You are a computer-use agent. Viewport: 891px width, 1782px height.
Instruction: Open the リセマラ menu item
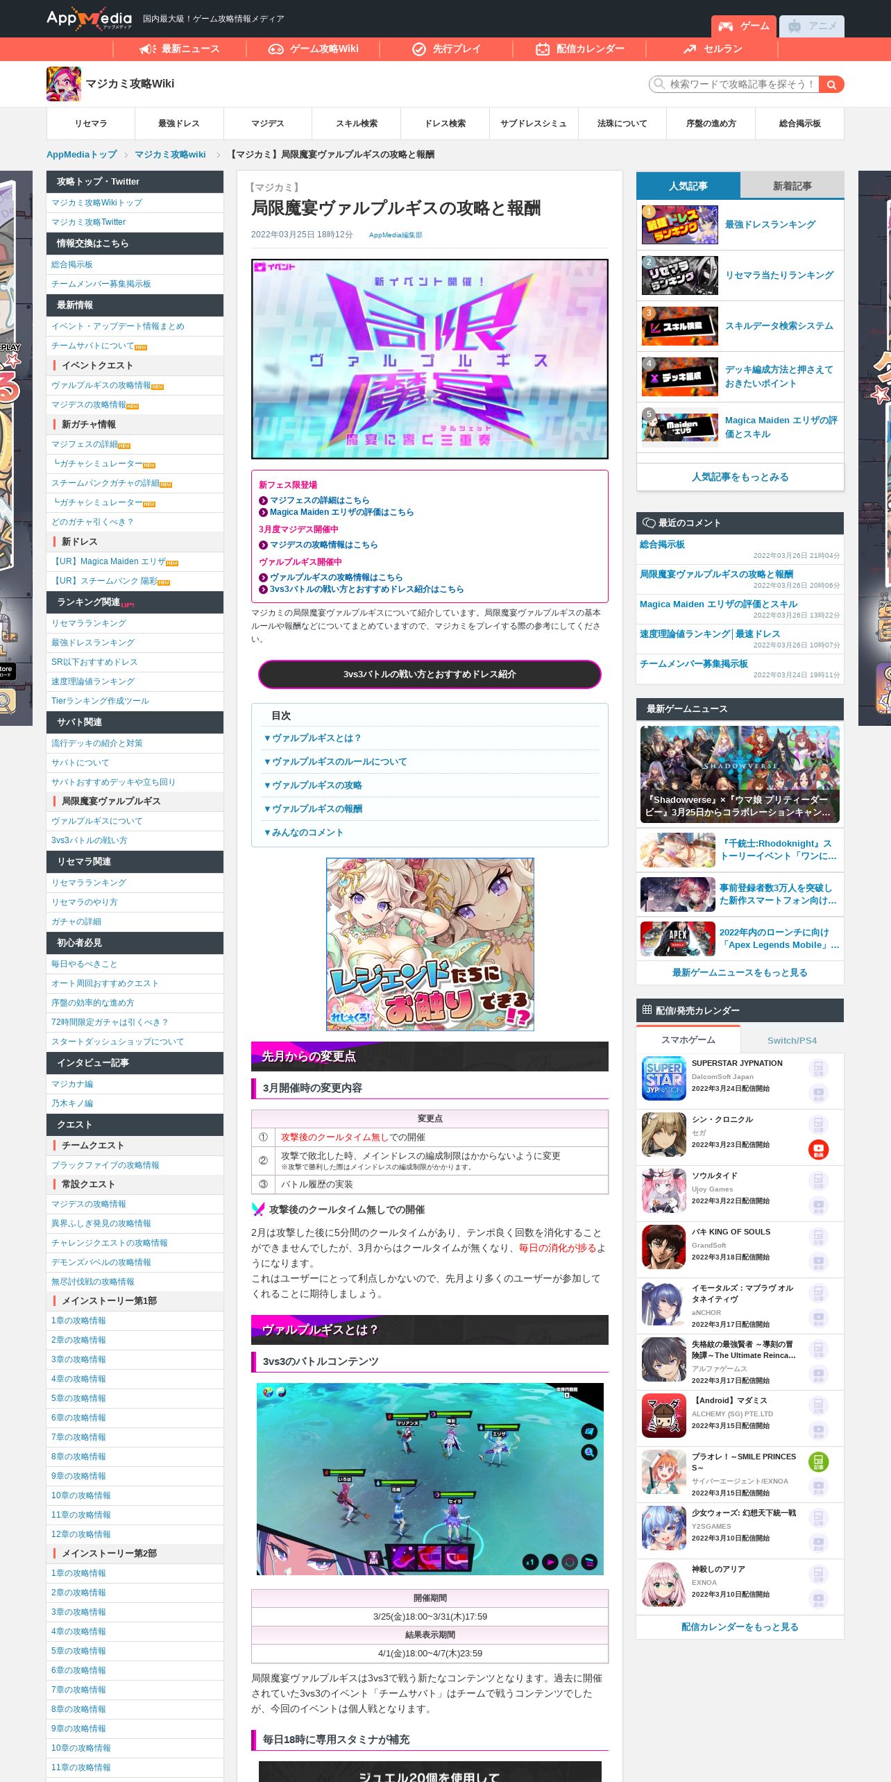(x=91, y=124)
